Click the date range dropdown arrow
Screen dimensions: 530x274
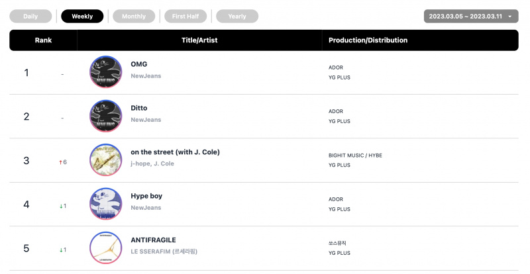[510, 17]
